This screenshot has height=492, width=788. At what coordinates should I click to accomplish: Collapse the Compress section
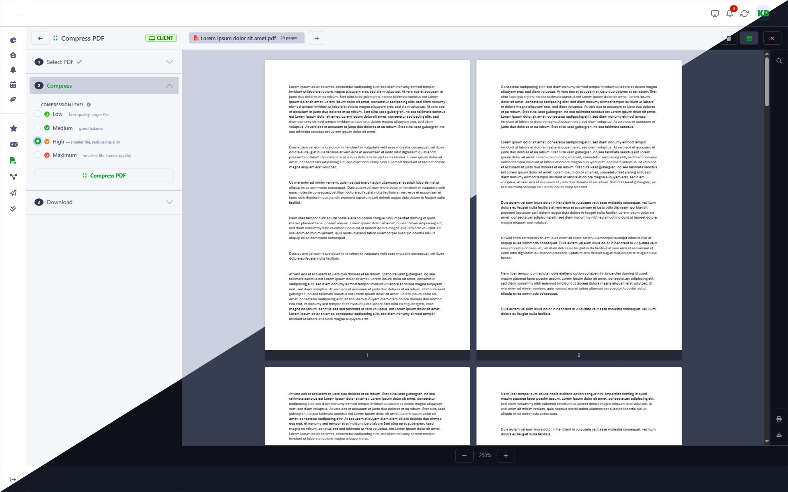(169, 86)
